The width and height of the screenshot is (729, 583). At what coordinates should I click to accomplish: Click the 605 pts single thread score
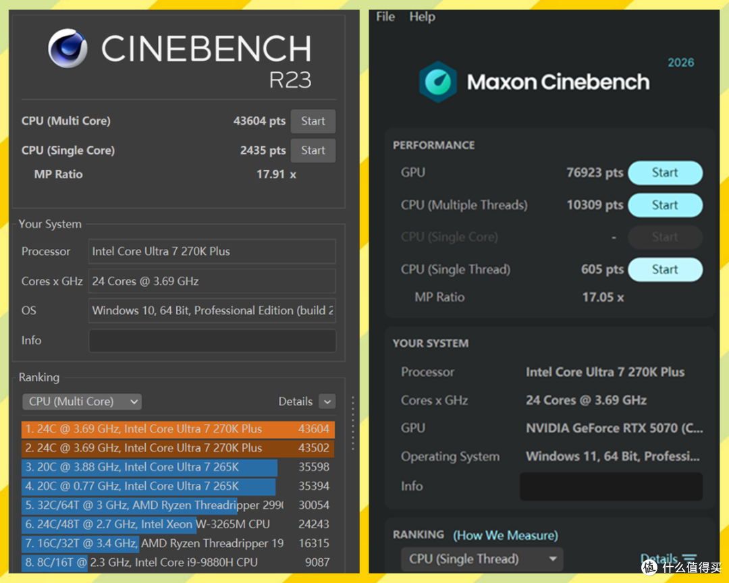pyautogui.click(x=602, y=269)
